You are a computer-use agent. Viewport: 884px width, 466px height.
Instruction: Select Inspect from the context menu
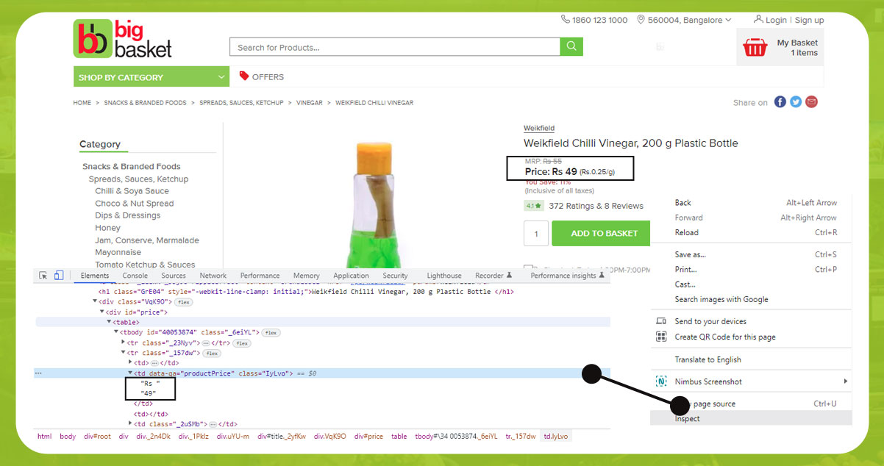688,418
